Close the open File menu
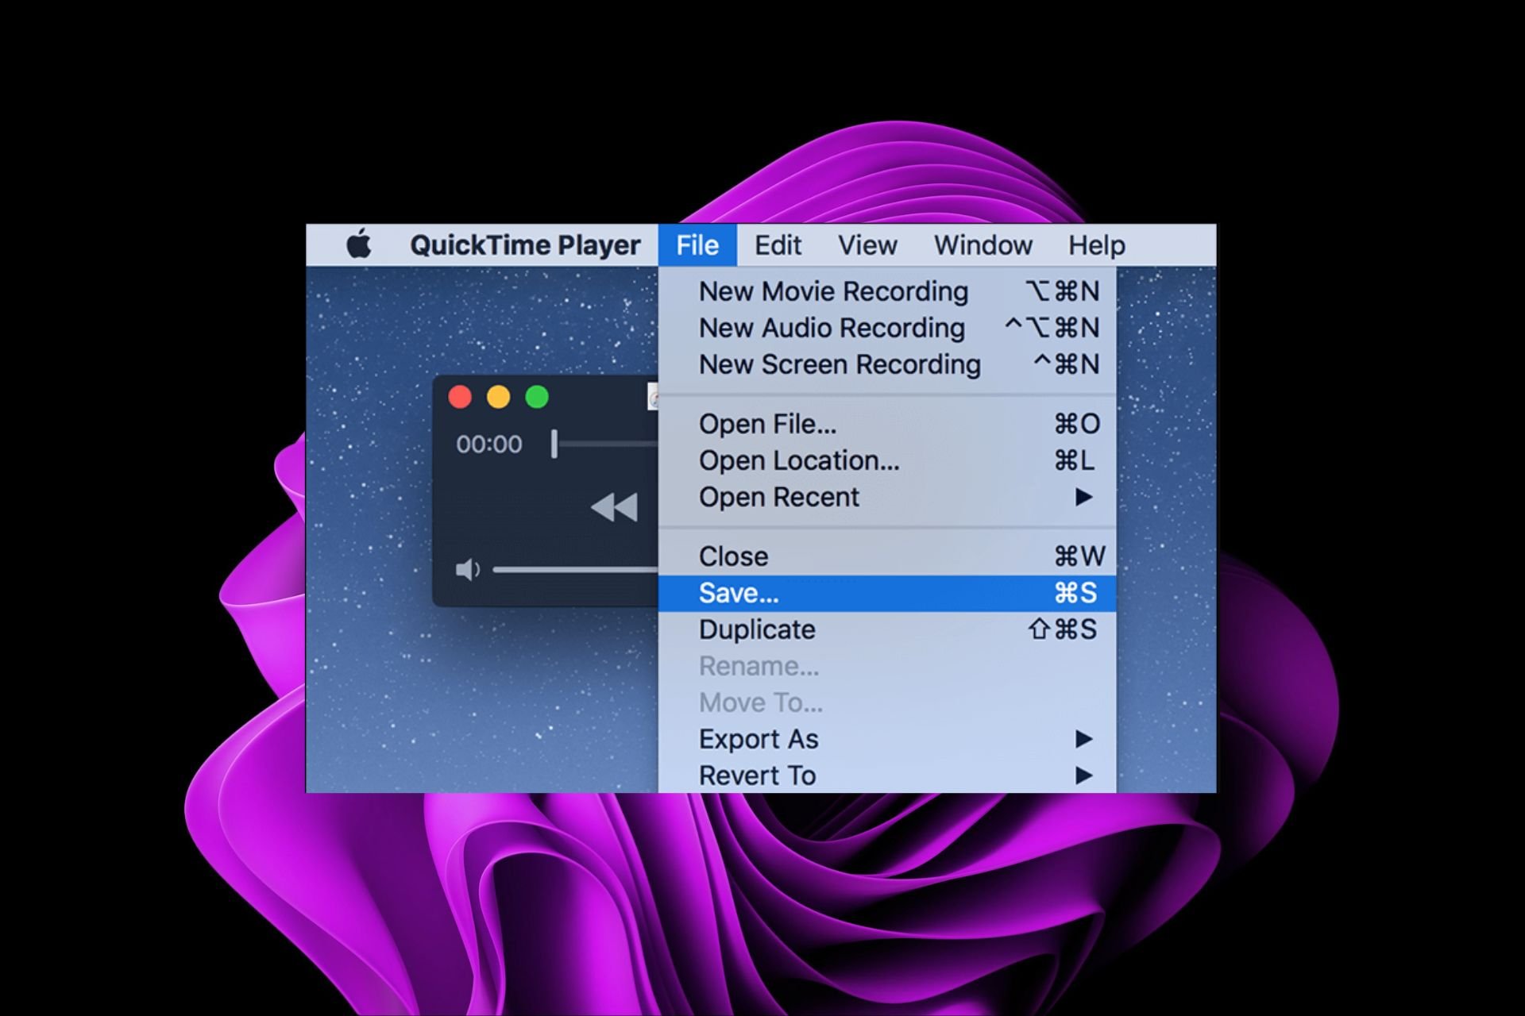1525x1016 pixels. (697, 245)
